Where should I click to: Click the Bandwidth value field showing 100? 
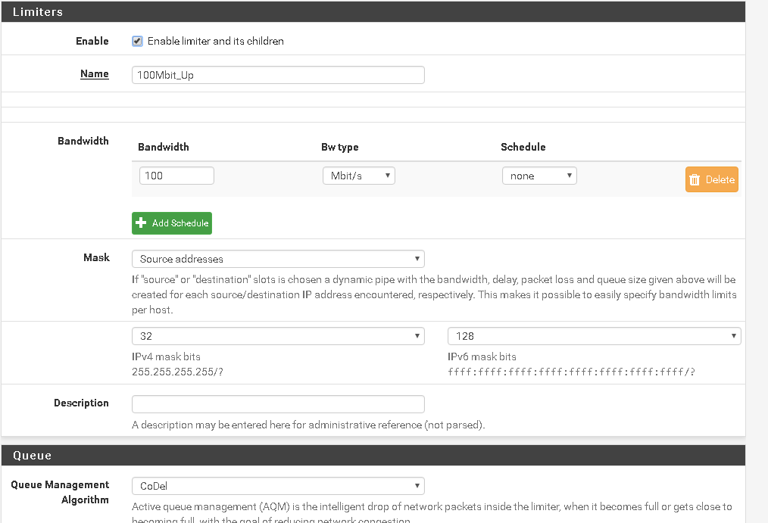pos(176,176)
